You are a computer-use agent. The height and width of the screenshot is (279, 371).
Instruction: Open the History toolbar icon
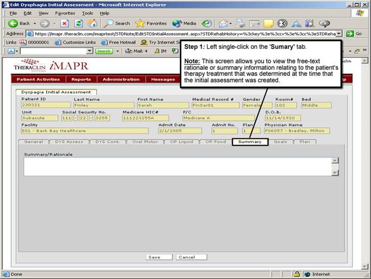pyautogui.click(x=207, y=23)
